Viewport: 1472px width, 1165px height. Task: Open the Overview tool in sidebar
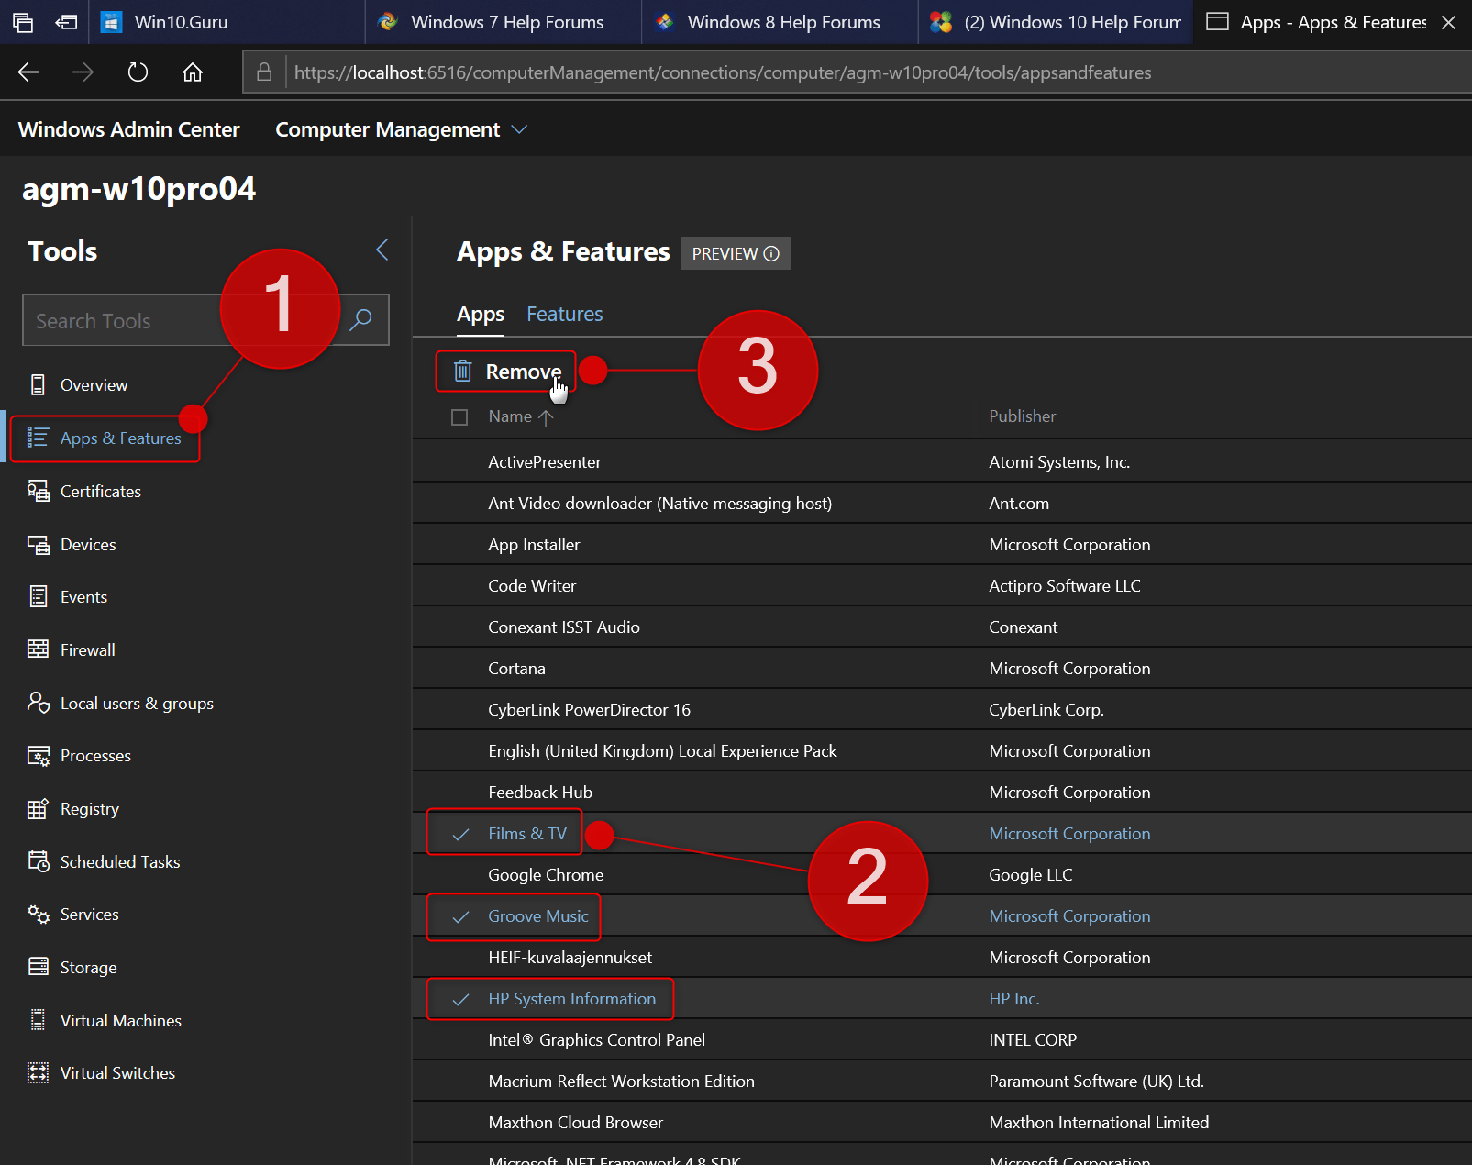94,384
